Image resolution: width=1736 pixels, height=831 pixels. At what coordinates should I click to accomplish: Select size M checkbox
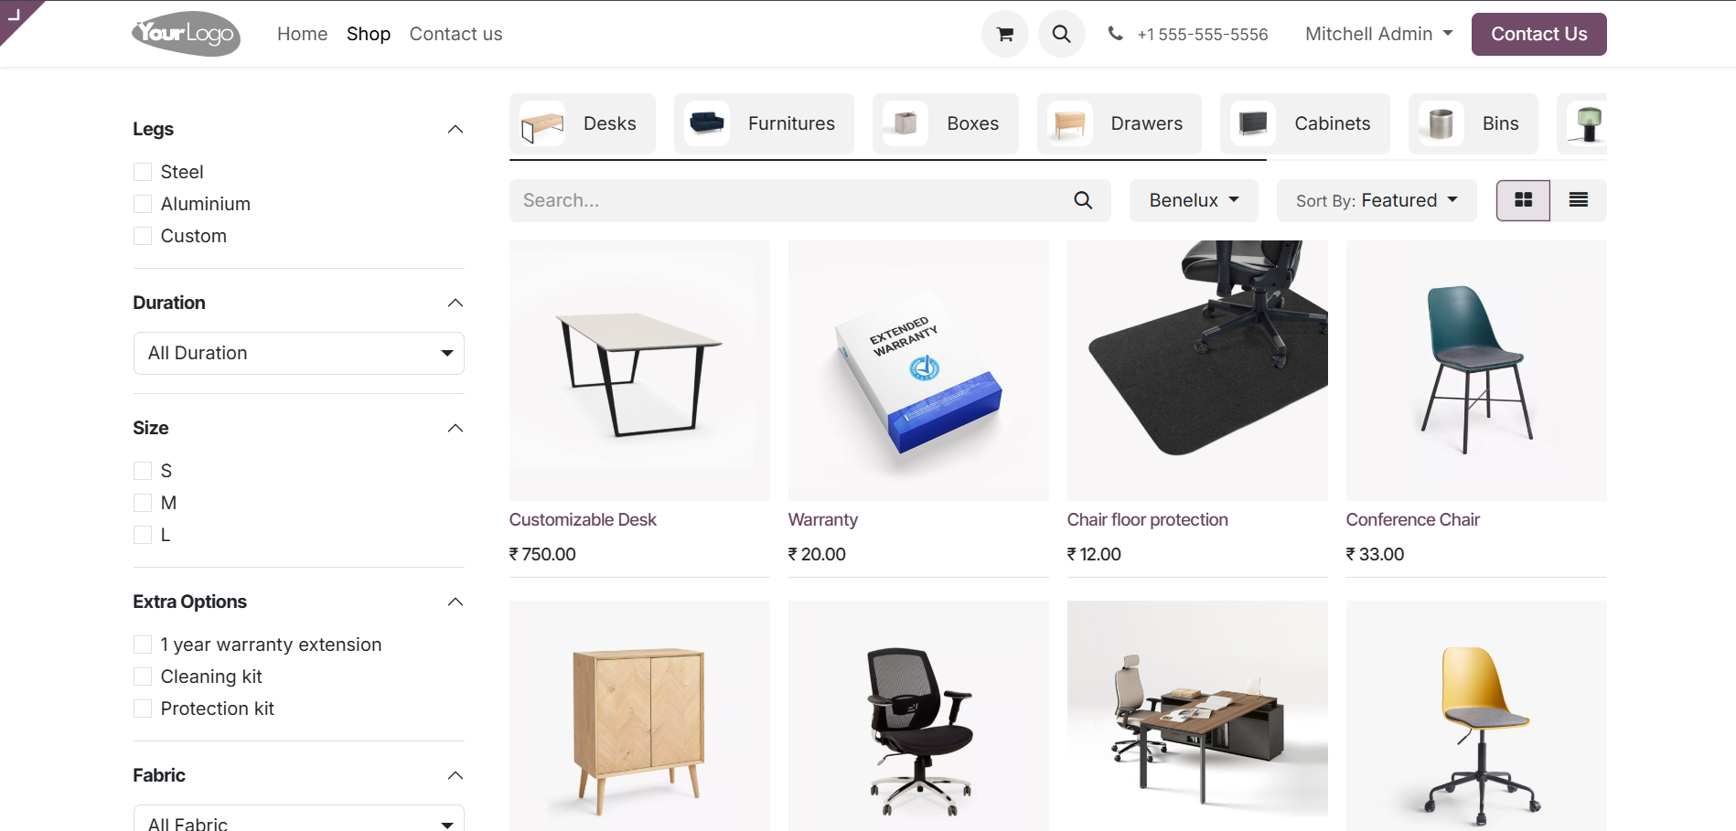(143, 503)
